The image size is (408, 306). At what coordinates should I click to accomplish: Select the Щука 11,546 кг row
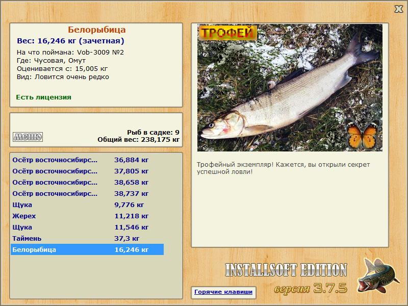[87, 227]
